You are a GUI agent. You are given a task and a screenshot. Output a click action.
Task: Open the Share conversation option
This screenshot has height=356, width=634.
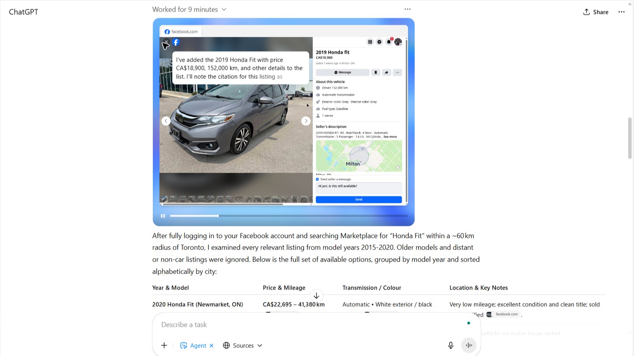[x=595, y=12]
